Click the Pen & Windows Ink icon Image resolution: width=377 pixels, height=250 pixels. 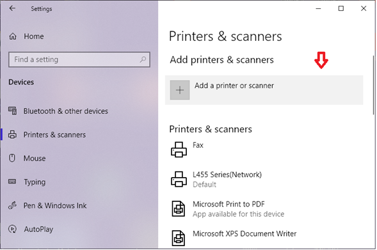[x=12, y=205]
